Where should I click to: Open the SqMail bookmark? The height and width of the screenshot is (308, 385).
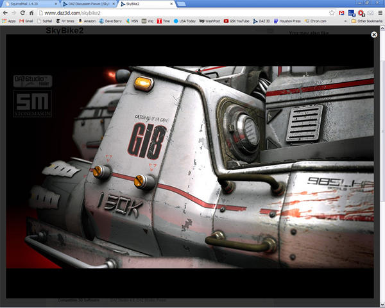point(45,21)
